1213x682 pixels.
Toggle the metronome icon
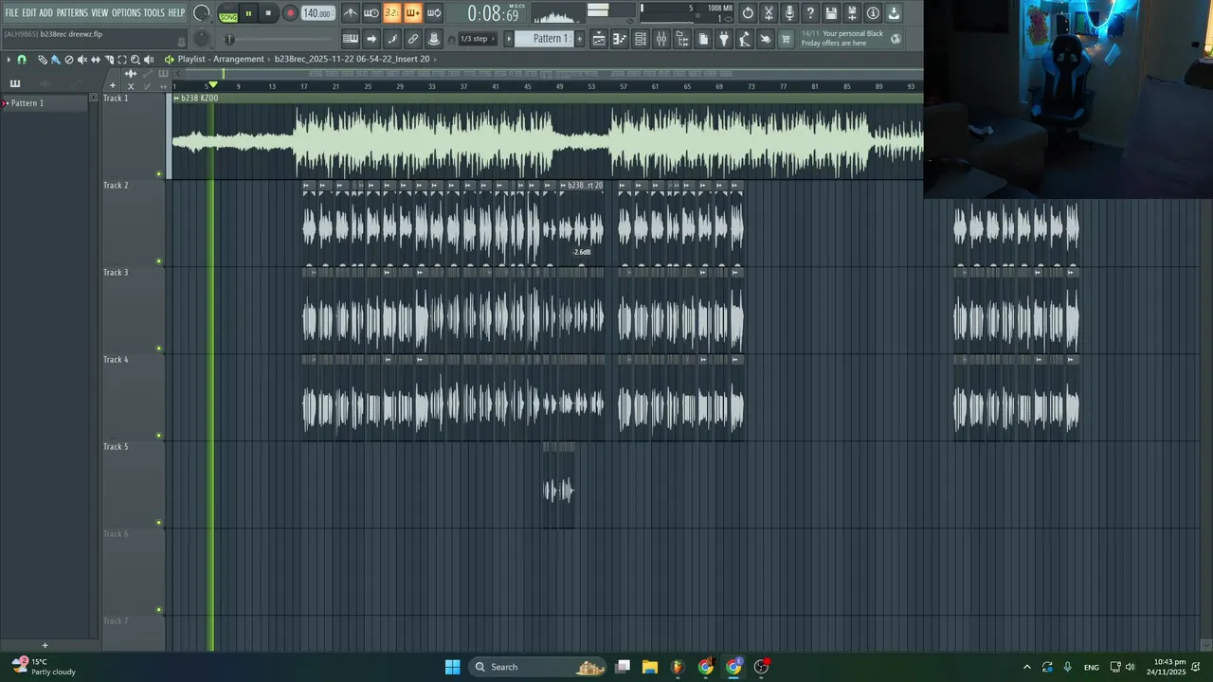pos(351,13)
